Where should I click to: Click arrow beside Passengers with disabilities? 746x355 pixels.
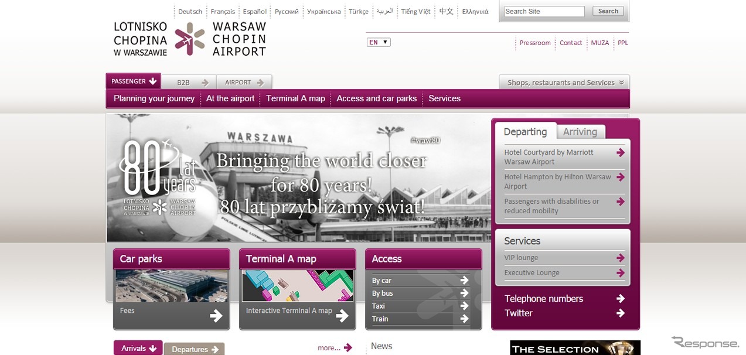coord(621,202)
